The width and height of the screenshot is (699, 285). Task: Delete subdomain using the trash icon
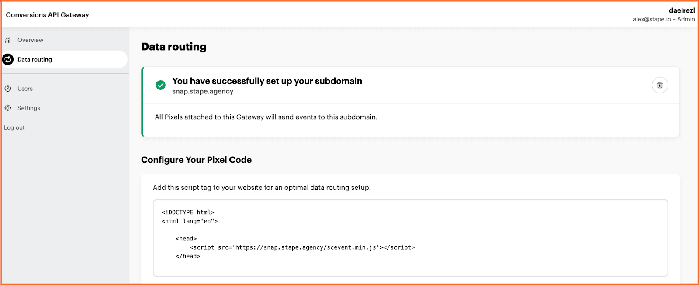660,85
